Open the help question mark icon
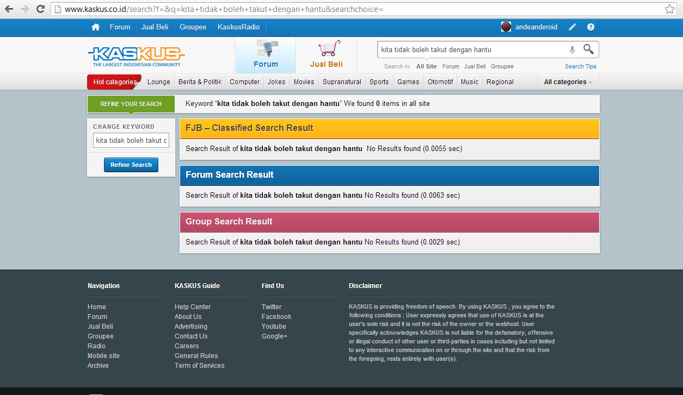This screenshot has width=683, height=395. pos(591,27)
